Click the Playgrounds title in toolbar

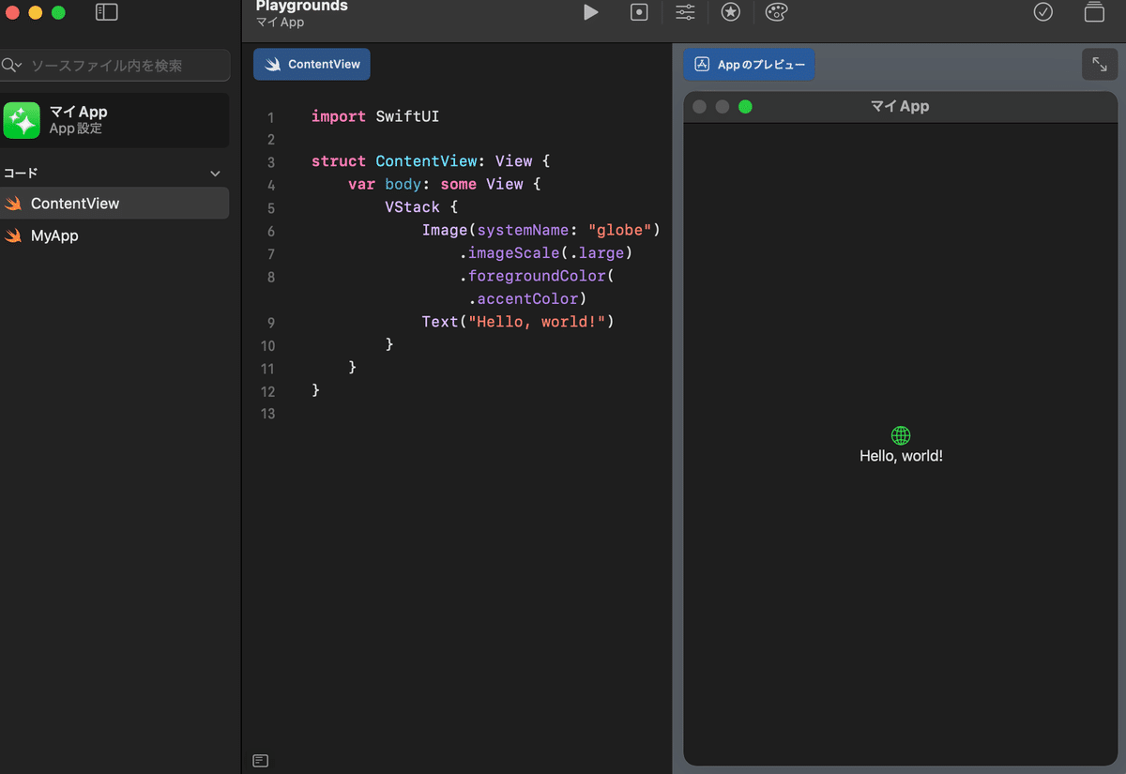(302, 6)
